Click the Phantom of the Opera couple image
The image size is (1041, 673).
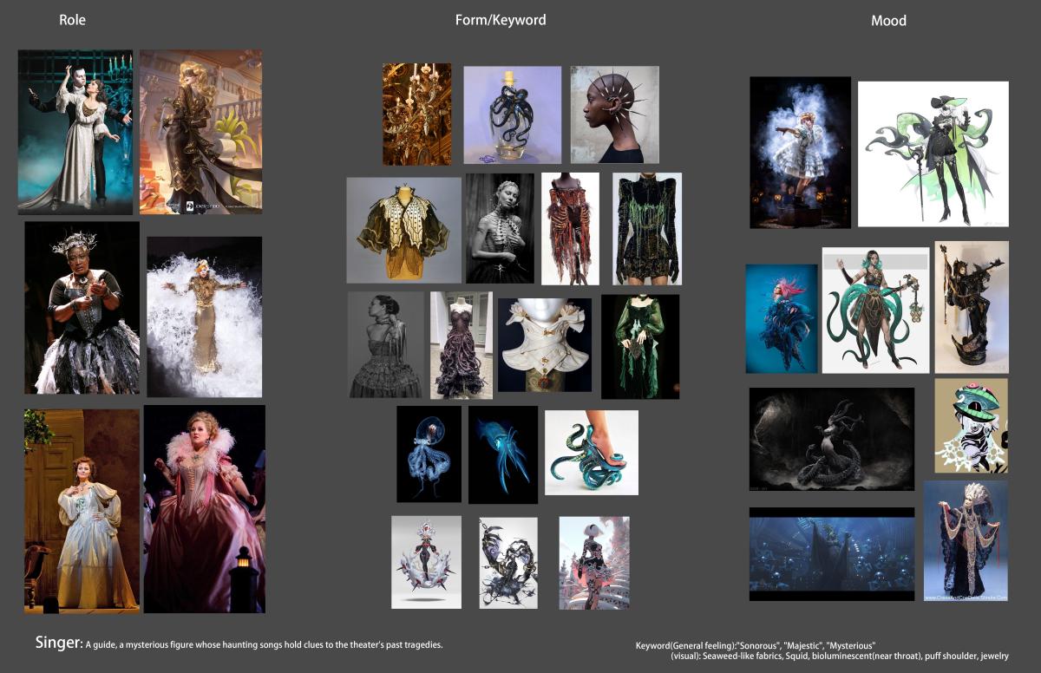tap(75, 132)
